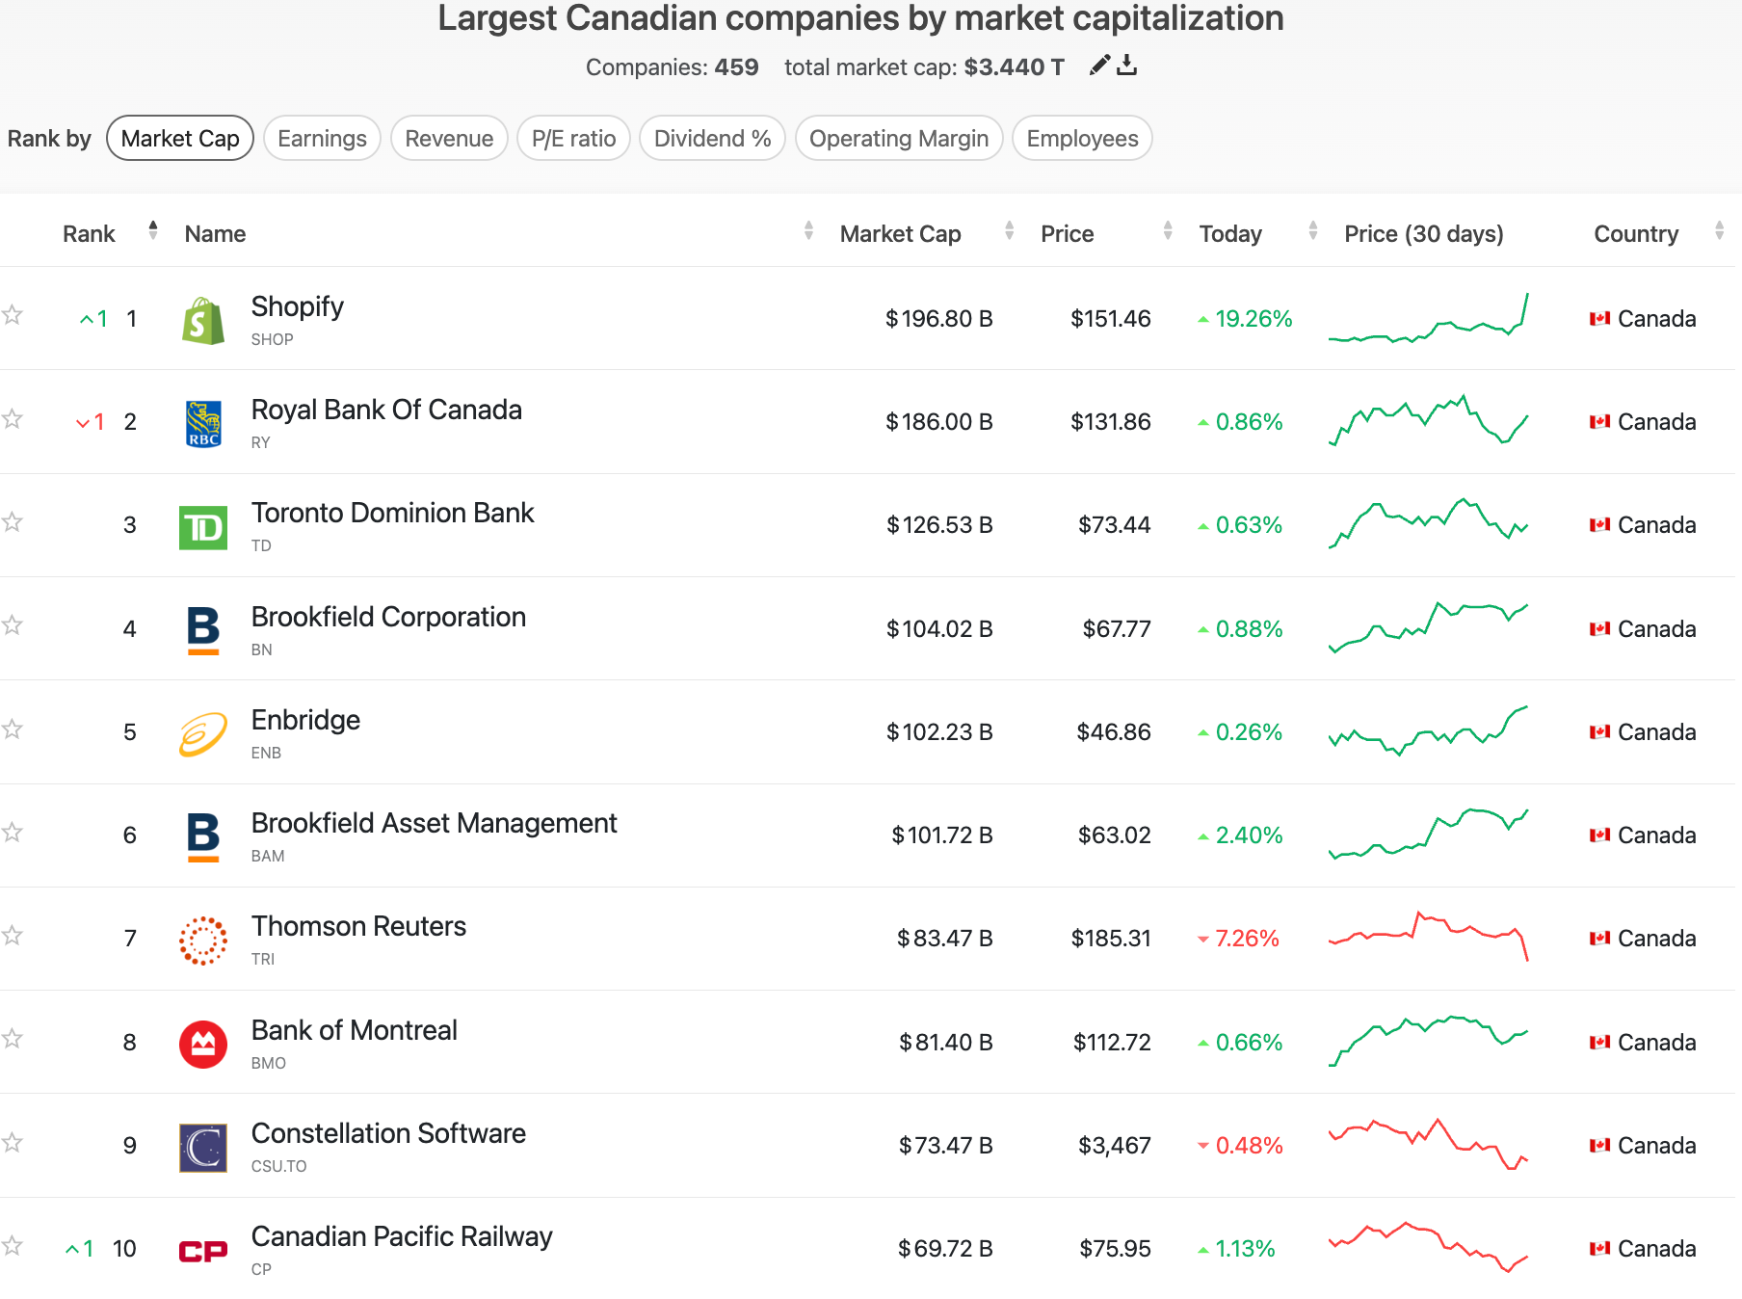Open the Brookfield Corporation link

(388, 617)
